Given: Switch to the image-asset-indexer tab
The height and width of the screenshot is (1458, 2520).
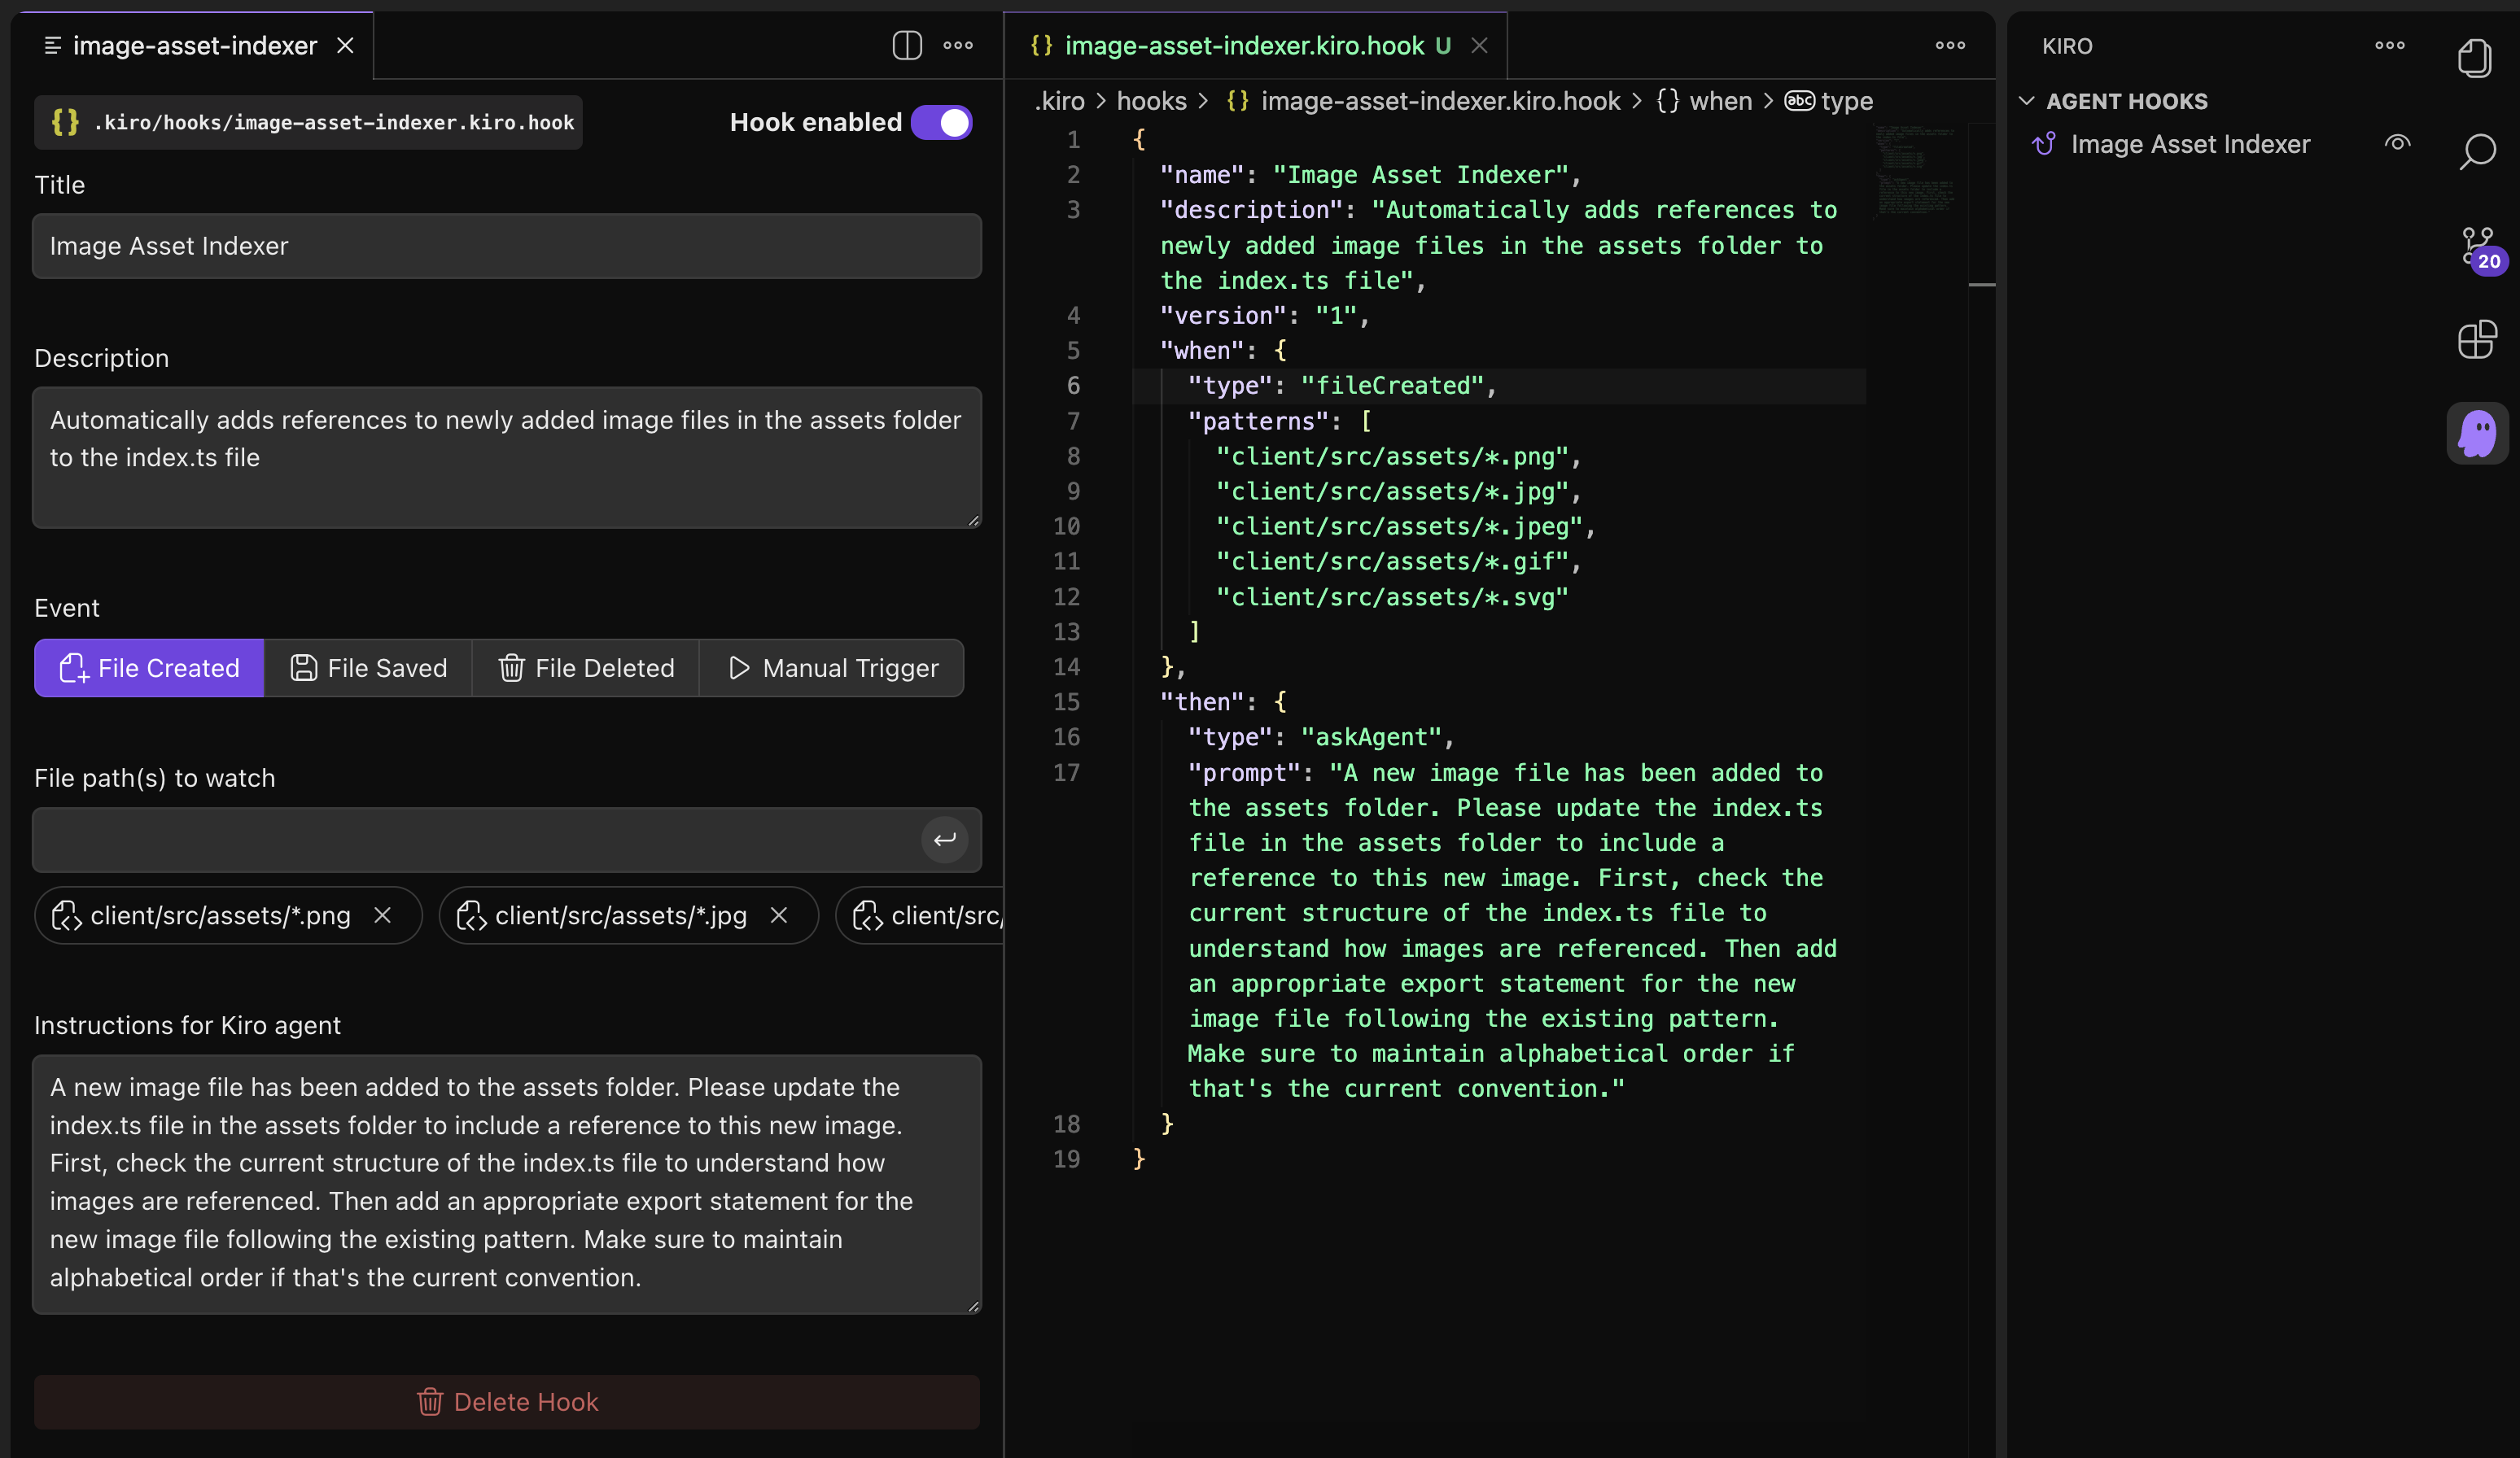Looking at the screenshot, I should coord(194,45).
